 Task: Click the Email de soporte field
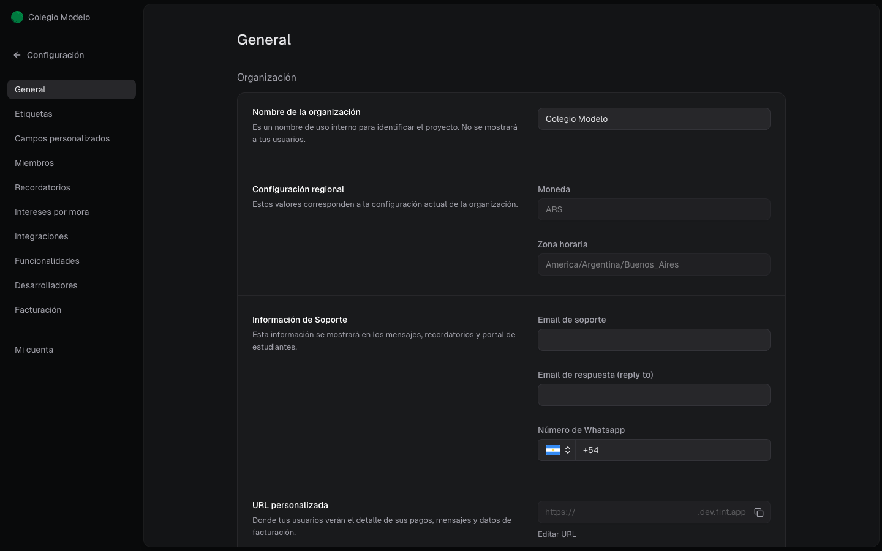(654, 340)
